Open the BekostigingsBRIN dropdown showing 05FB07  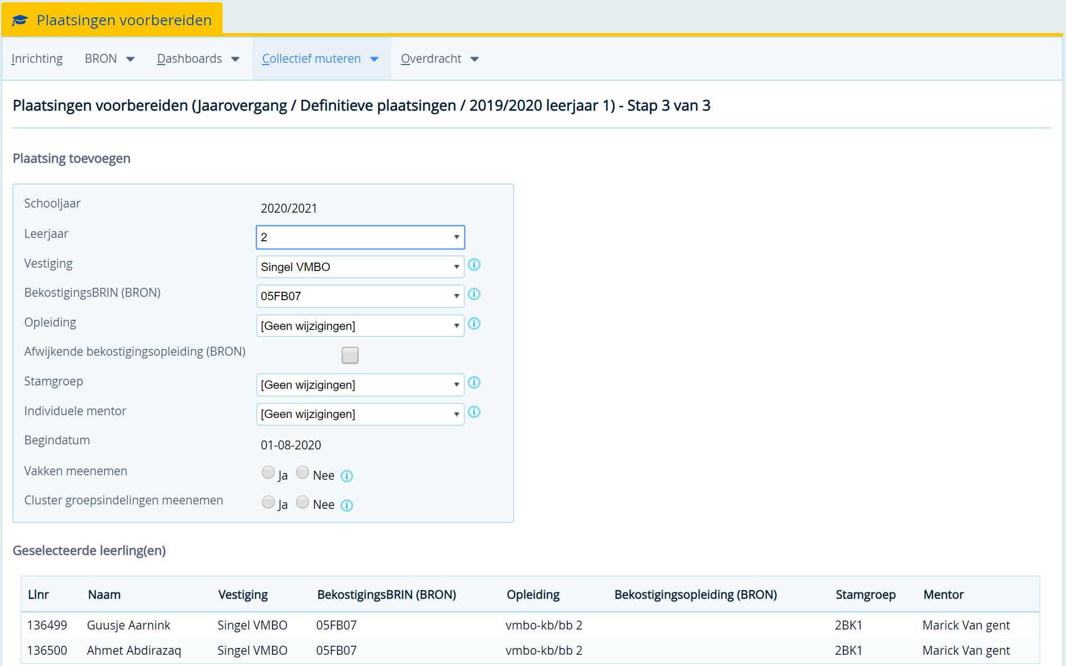[360, 296]
